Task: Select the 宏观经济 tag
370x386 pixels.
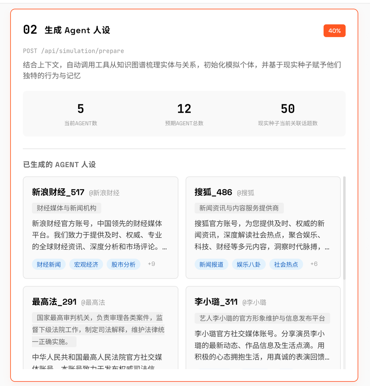Action: coord(86,264)
